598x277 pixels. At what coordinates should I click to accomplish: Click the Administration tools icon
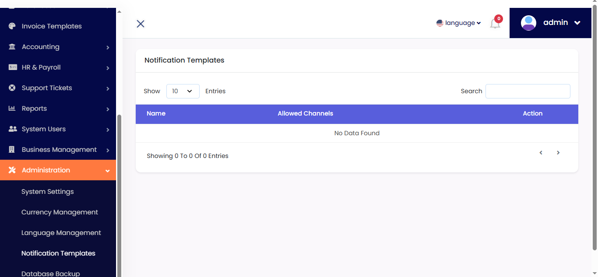[12, 170]
